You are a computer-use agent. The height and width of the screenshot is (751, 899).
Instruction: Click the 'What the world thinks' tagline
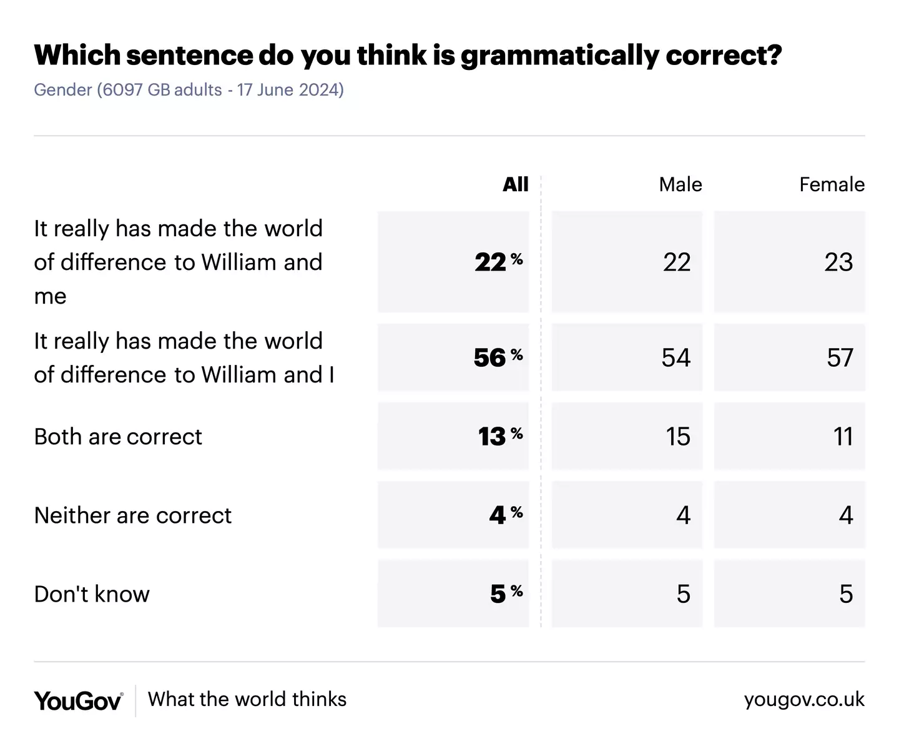click(x=247, y=699)
